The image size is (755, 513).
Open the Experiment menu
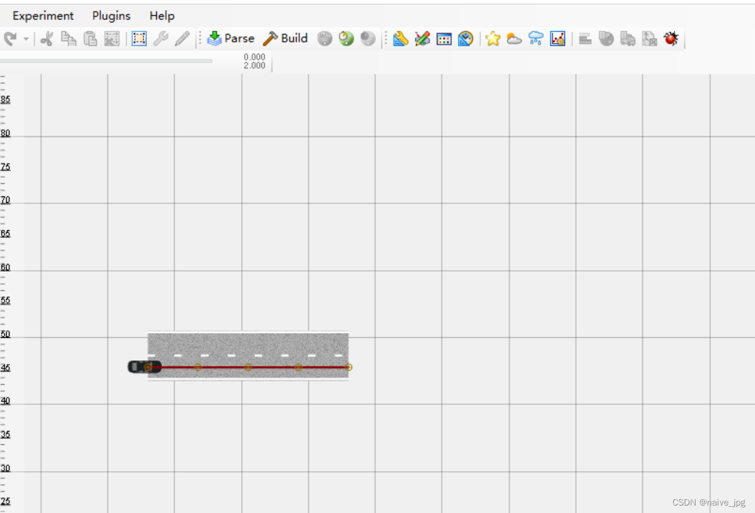(x=43, y=16)
